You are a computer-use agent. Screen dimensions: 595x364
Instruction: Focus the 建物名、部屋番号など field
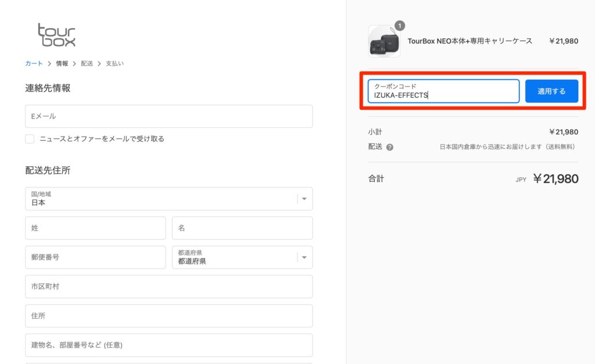(x=169, y=345)
